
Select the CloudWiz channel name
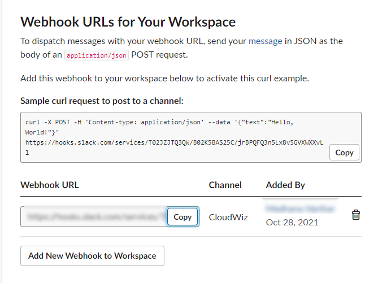tap(228, 217)
